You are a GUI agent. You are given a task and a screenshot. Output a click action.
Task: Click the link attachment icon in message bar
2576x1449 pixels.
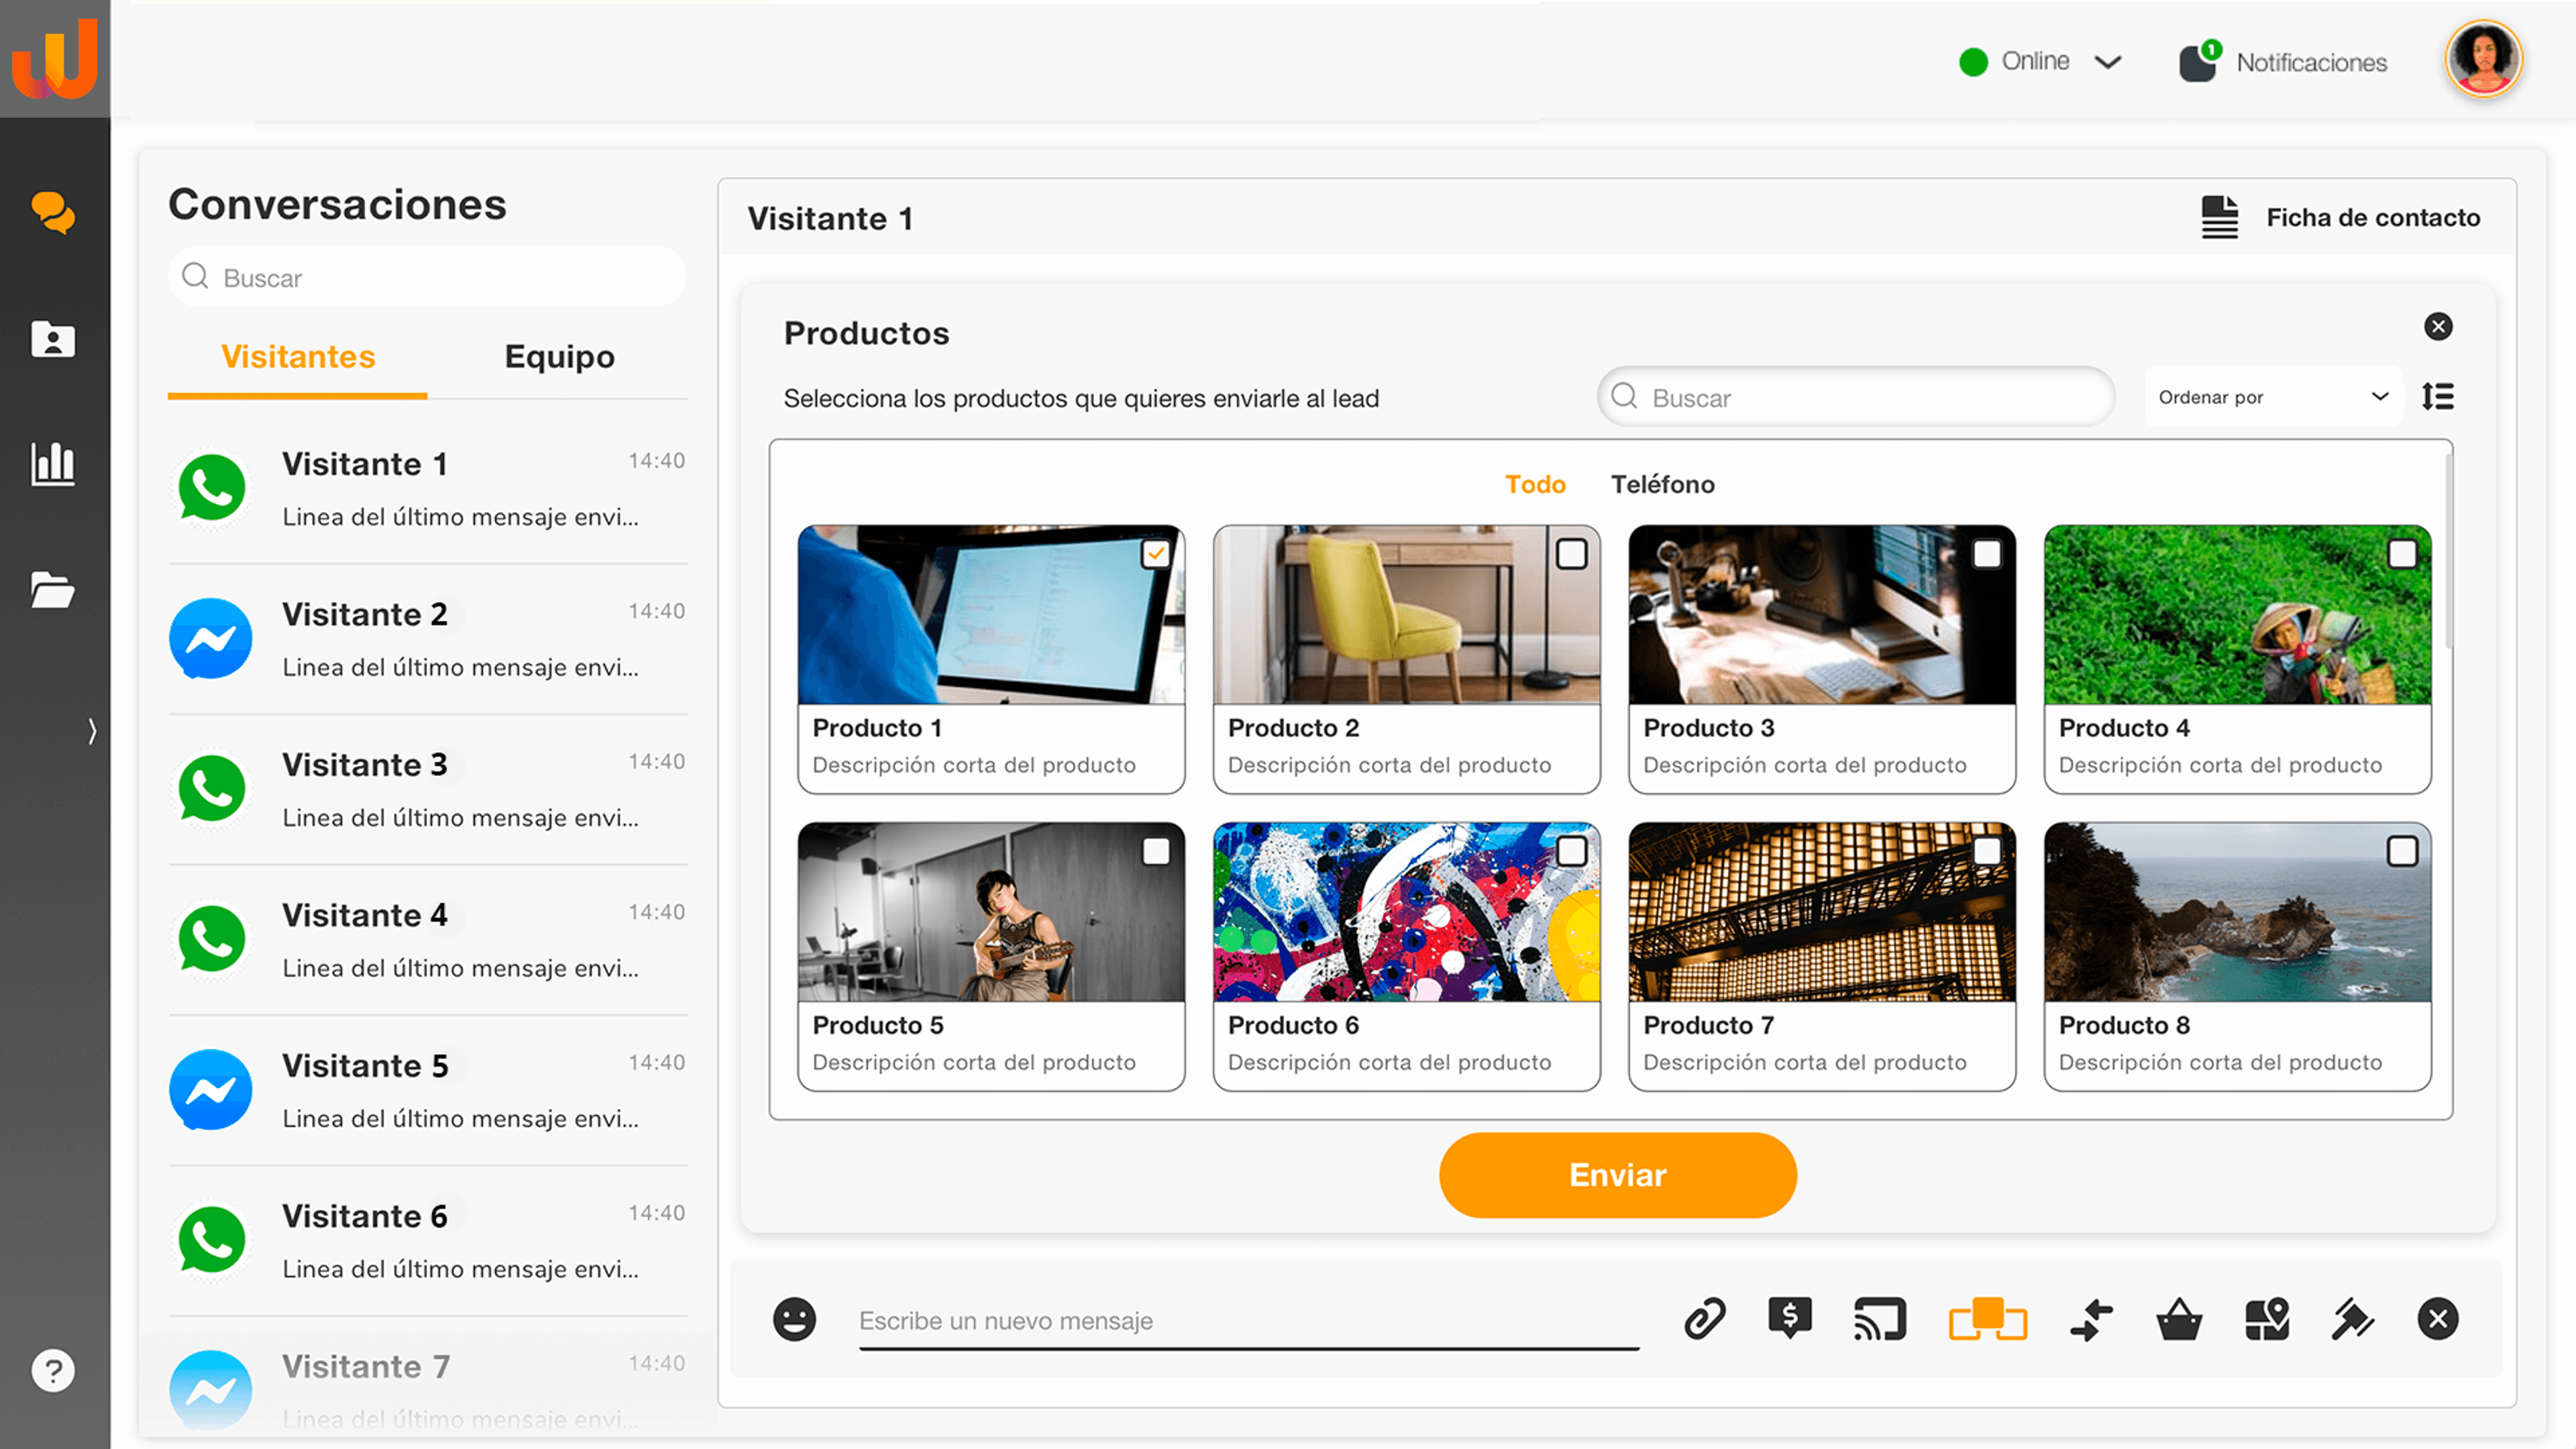(x=1704, y=1319)
